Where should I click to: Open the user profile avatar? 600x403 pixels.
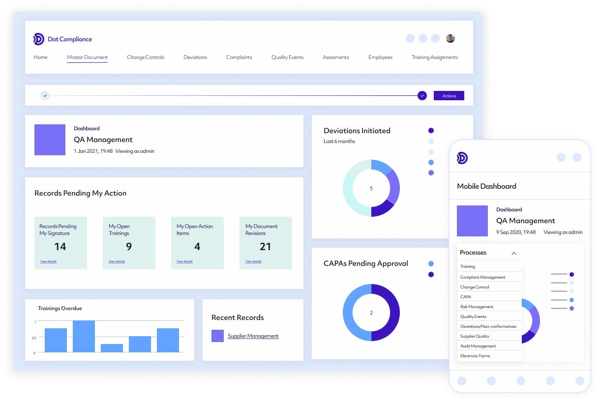[x=450, y=38]
